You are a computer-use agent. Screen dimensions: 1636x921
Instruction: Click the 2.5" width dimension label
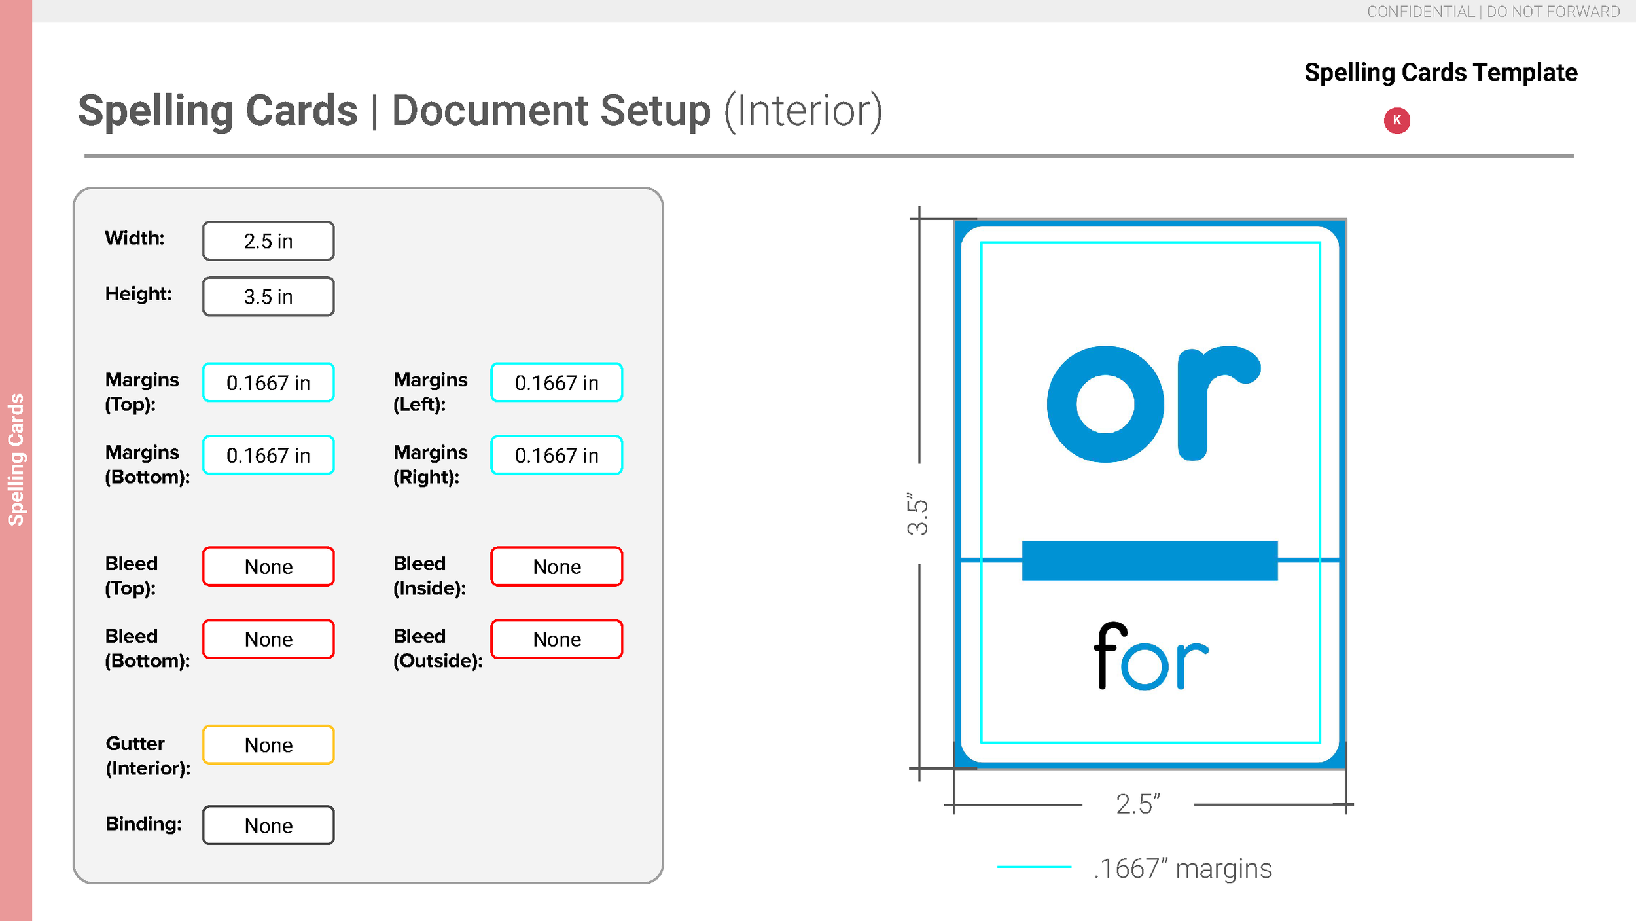(x=1138, y=804)
